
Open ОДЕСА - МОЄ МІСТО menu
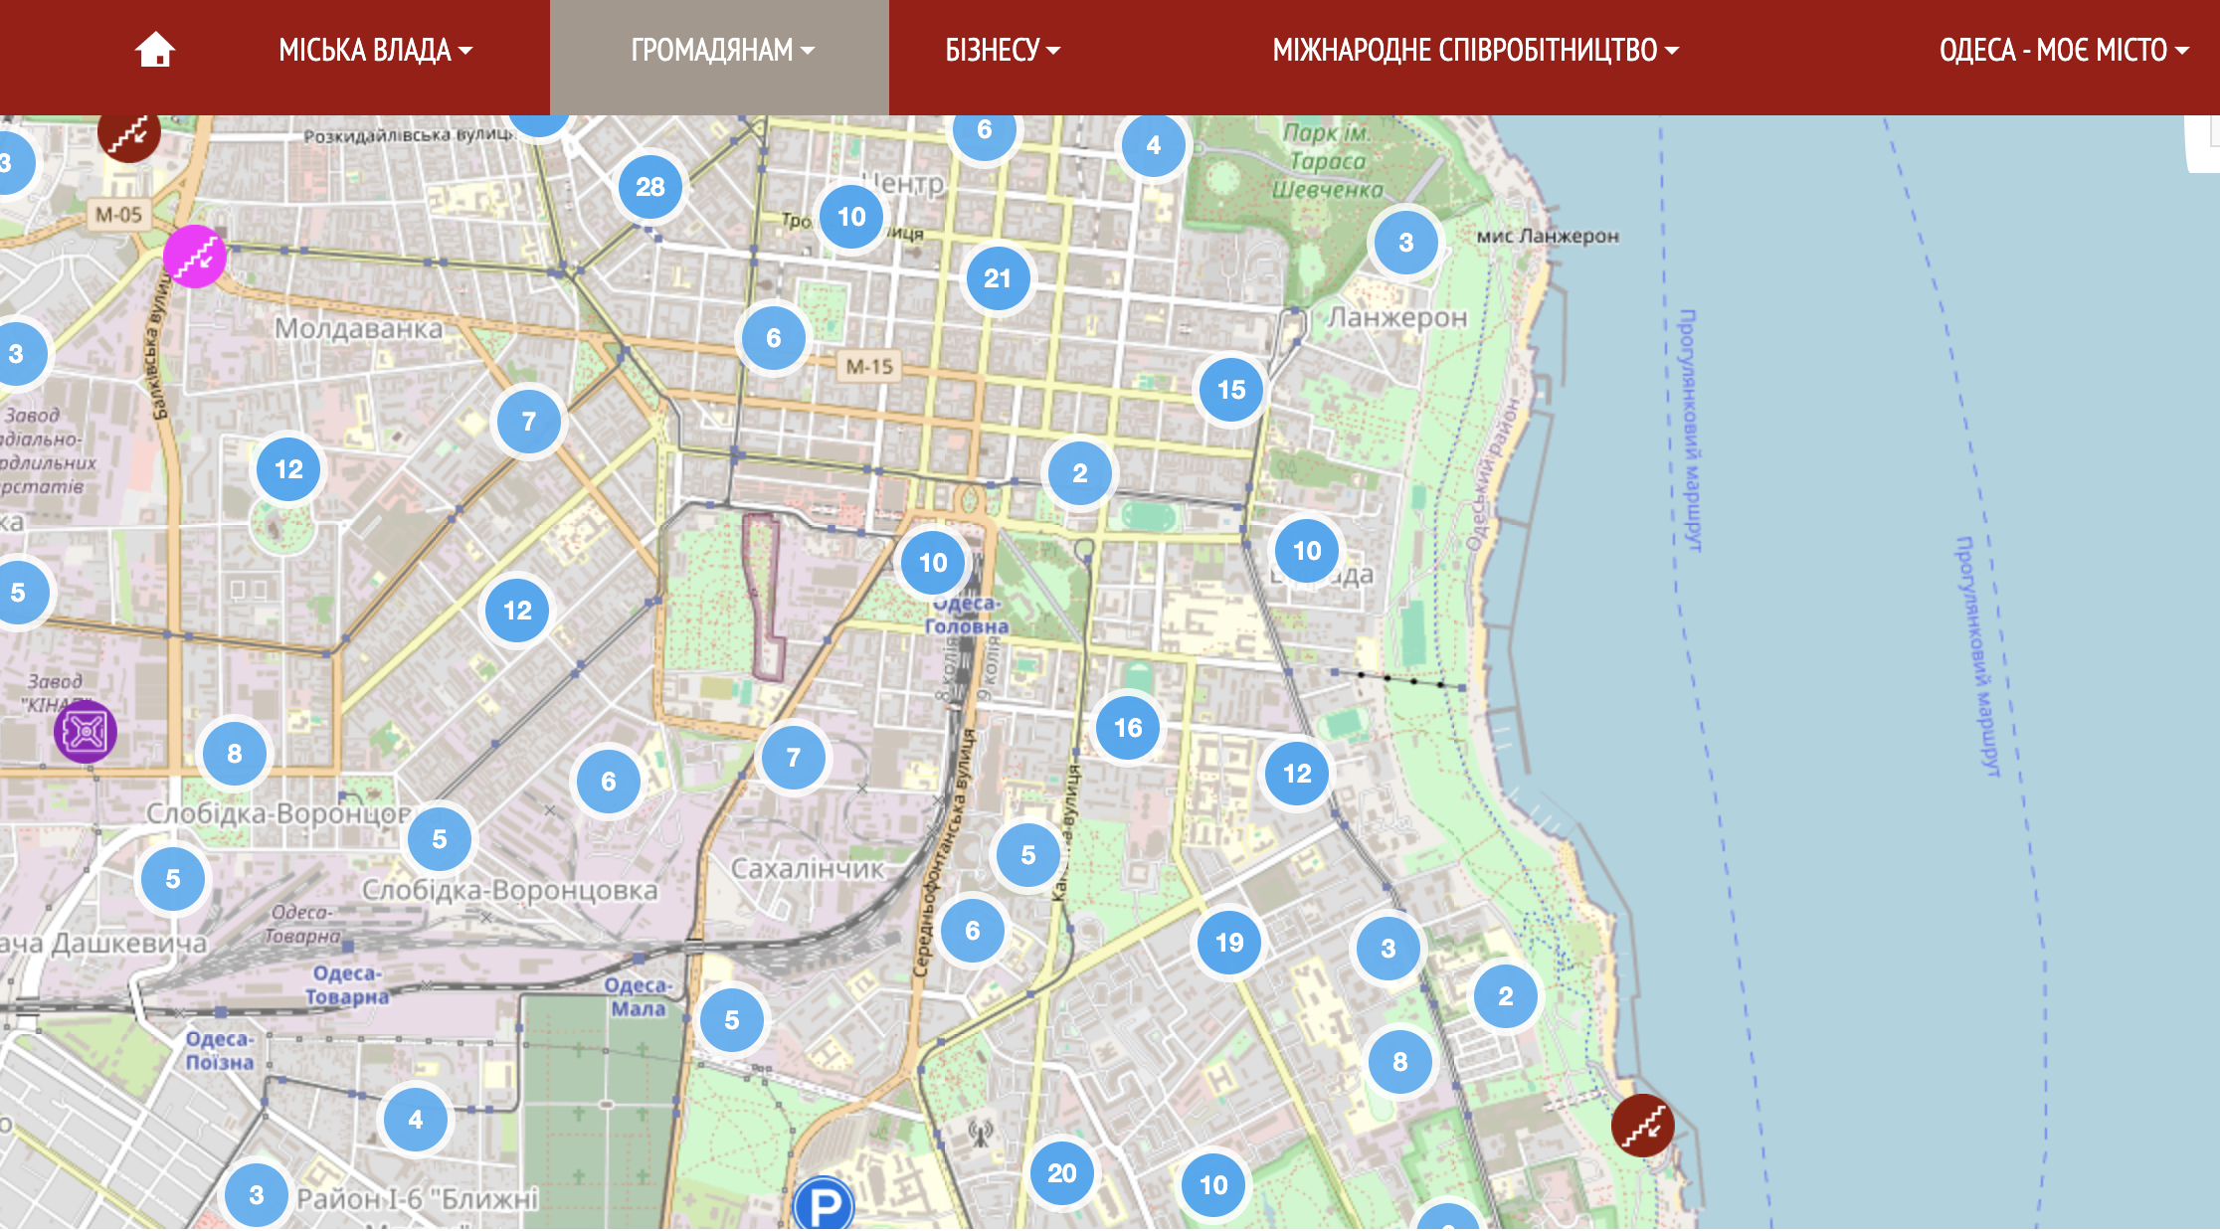[2063, 50]
